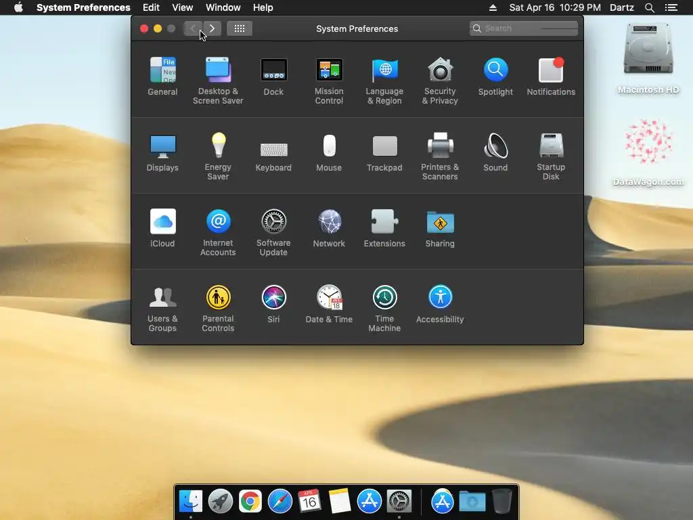
Task: Open the Applications stack right of the Dock divider
Action: (443, 502)
